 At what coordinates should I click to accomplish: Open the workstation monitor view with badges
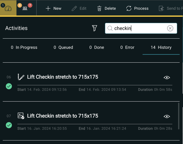(25, 8)
